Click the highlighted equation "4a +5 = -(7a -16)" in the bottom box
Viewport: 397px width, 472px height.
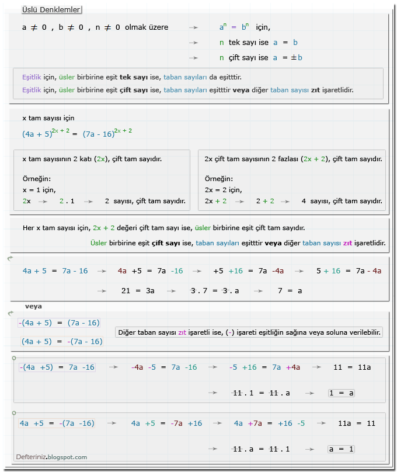coord(57,424)
